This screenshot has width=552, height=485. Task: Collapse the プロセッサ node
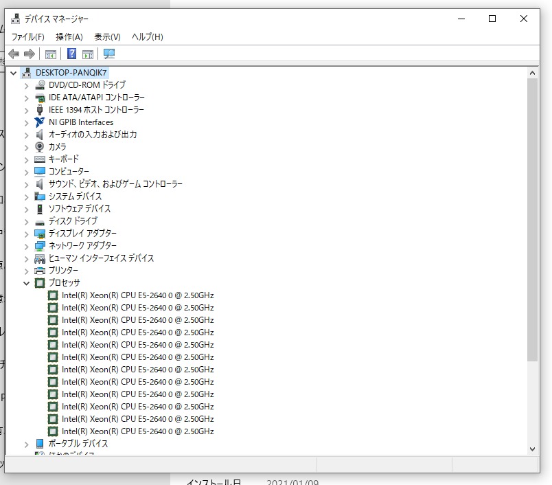coord(26,283)
